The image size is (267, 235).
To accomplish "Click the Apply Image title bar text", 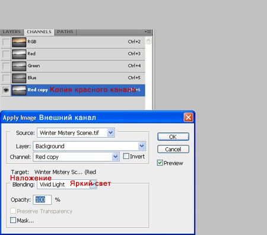I will coord(20,118).
